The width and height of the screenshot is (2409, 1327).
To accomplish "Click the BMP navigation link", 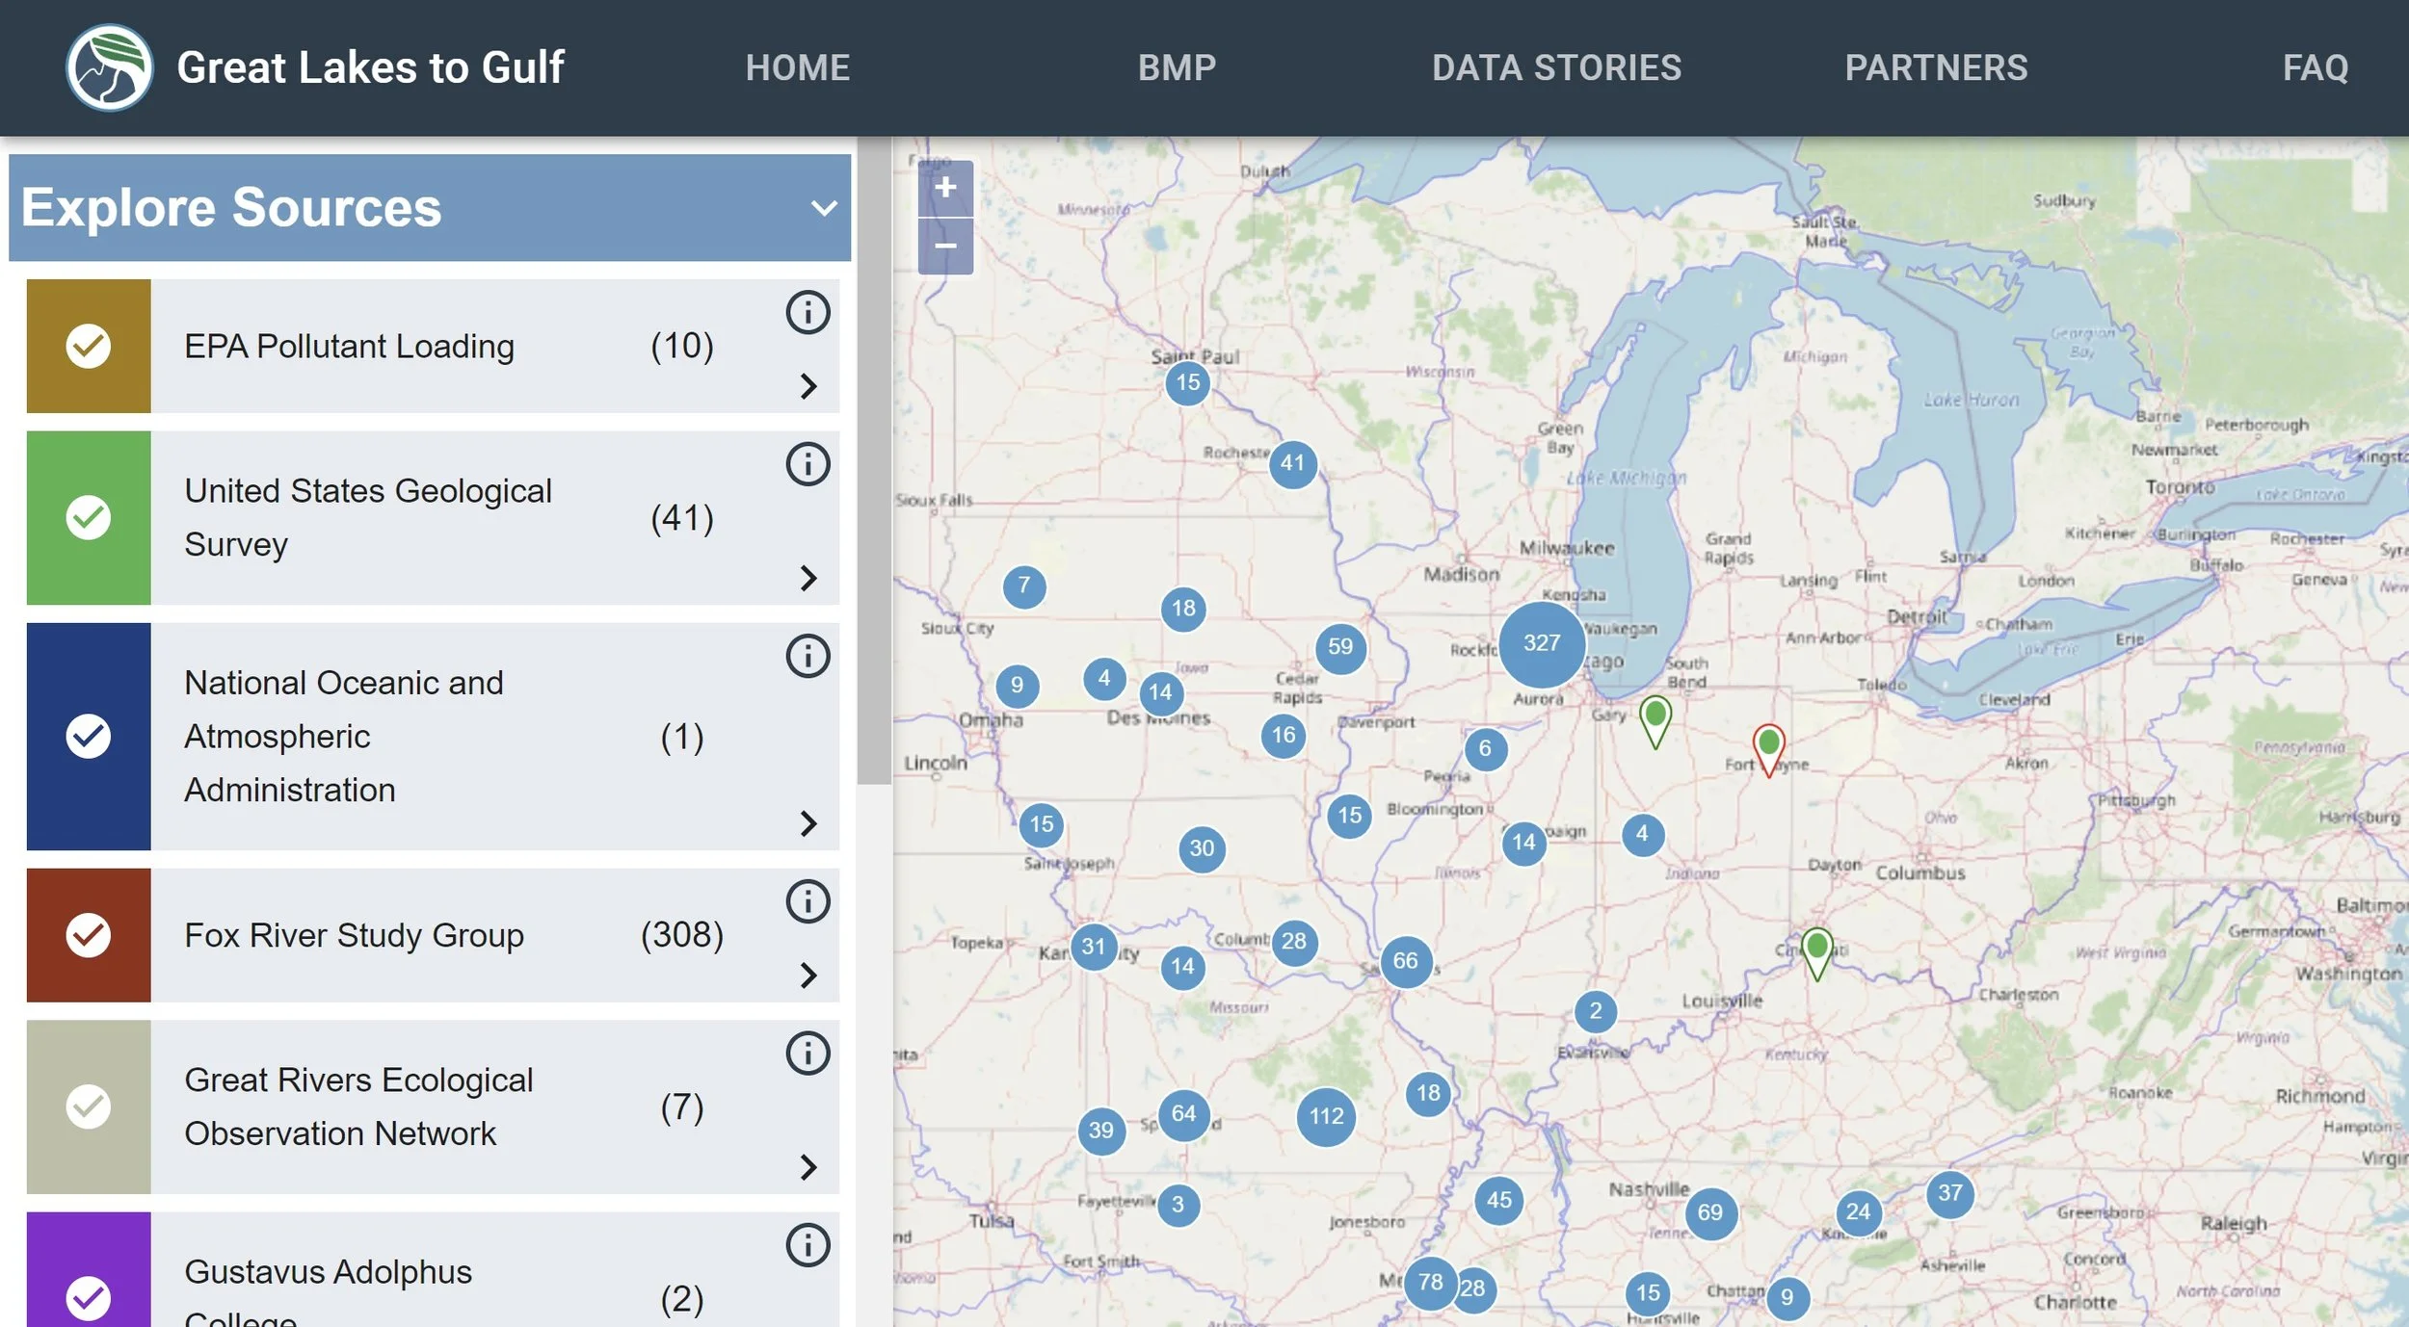I will (1177, 67).
